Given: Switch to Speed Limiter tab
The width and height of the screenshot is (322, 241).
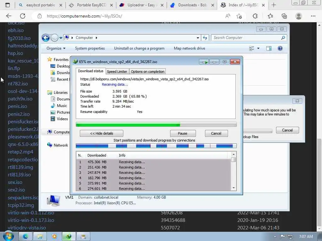Looking at the screenshot, I should pos(117,72).
